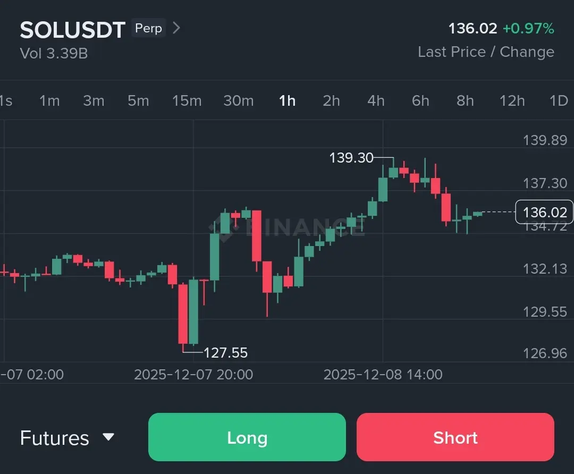The height and width of the screenshot is (474, 574).
Task: Switch to the 12h interval
Action: tap(512, 100)
